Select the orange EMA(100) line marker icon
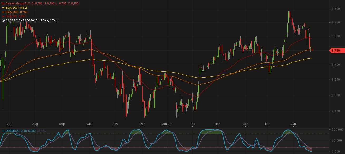Viewport: 345px width, 154px height. click(3, 12)
